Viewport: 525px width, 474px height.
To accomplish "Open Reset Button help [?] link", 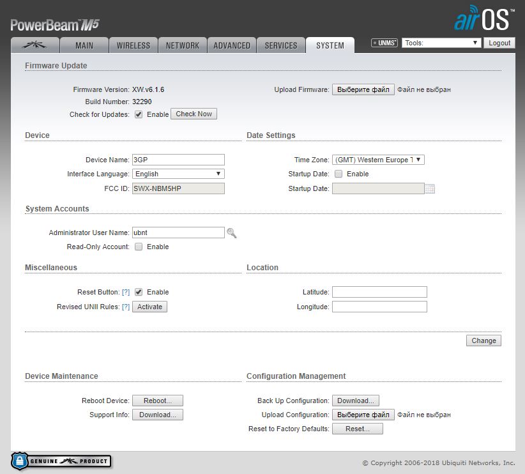I will 126,292.
